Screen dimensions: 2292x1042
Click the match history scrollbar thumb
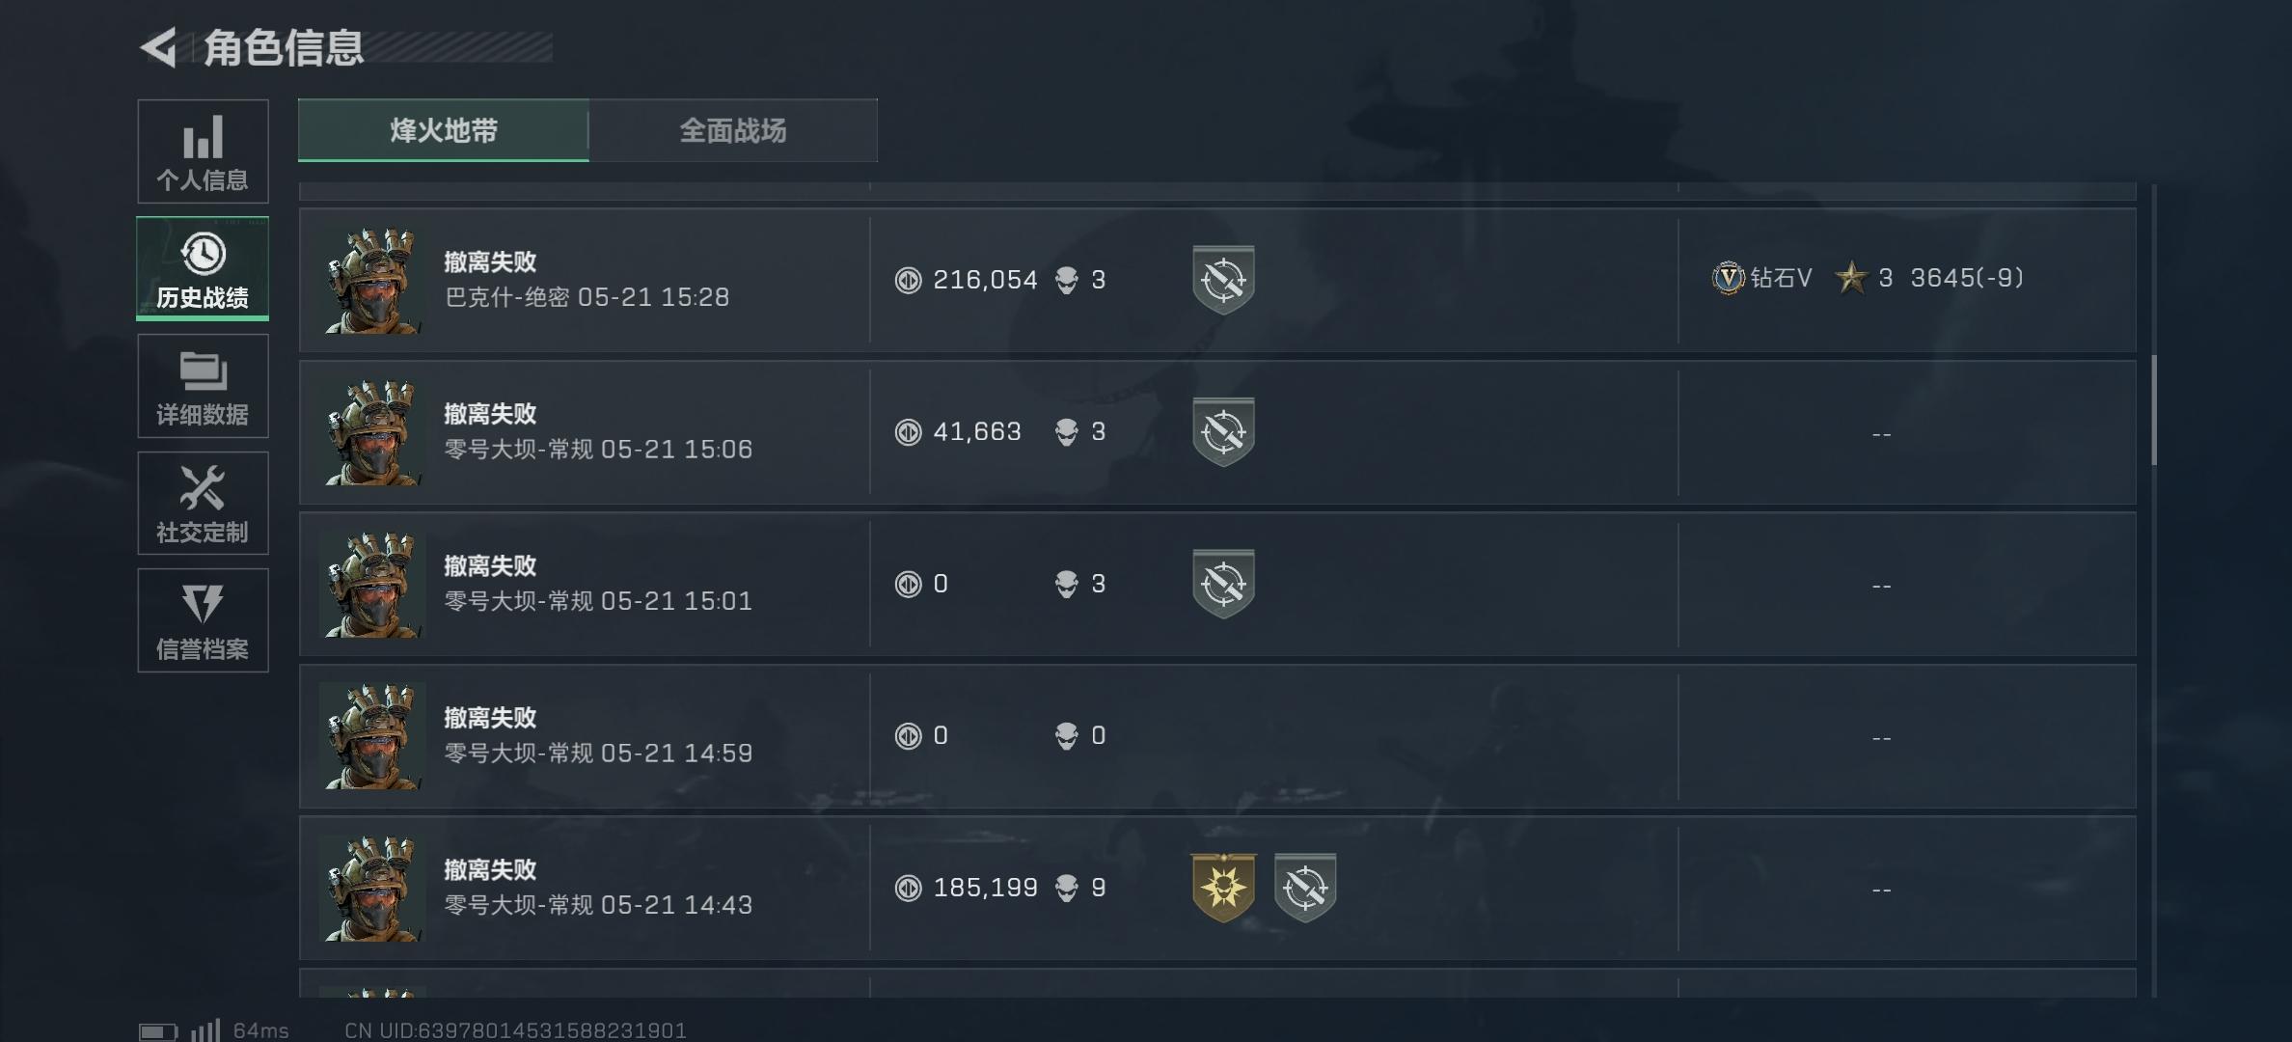[2153, 410]
